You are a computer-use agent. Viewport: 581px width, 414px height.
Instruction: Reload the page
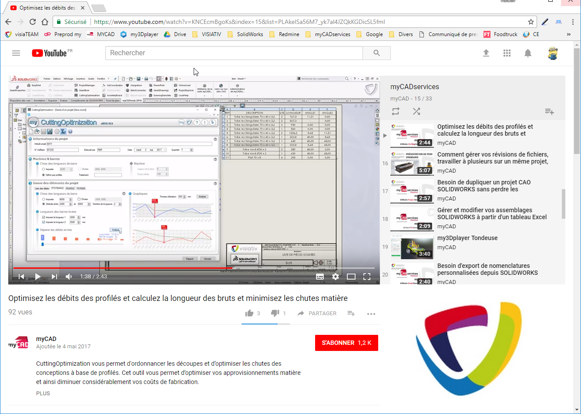33,22
